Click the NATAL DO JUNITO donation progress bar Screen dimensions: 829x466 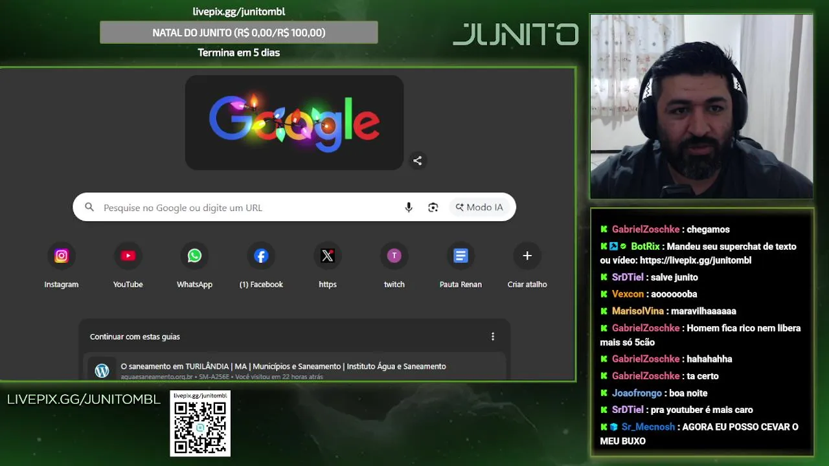click(x=239, y=32)
